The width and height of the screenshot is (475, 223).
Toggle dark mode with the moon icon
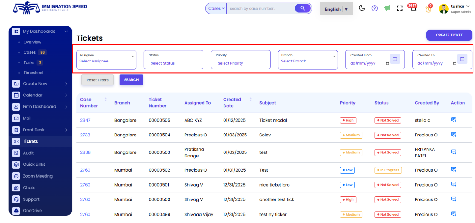tap(362, 8)
